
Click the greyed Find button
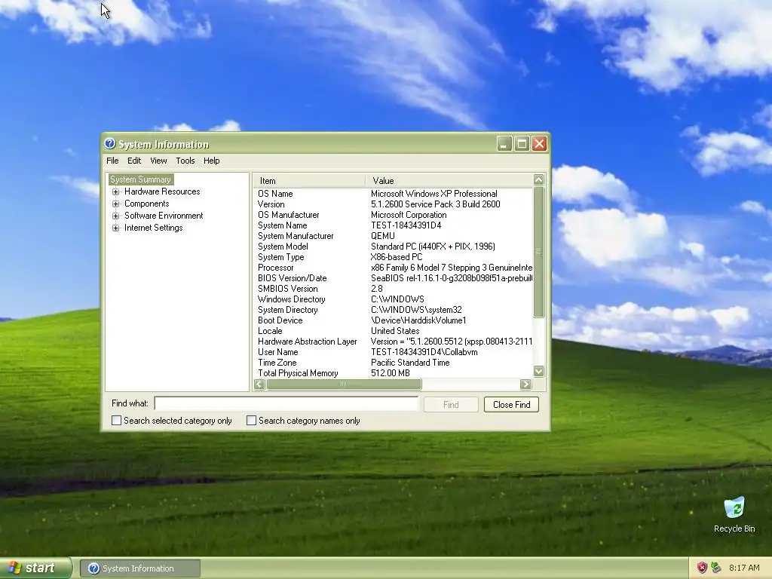451,405
